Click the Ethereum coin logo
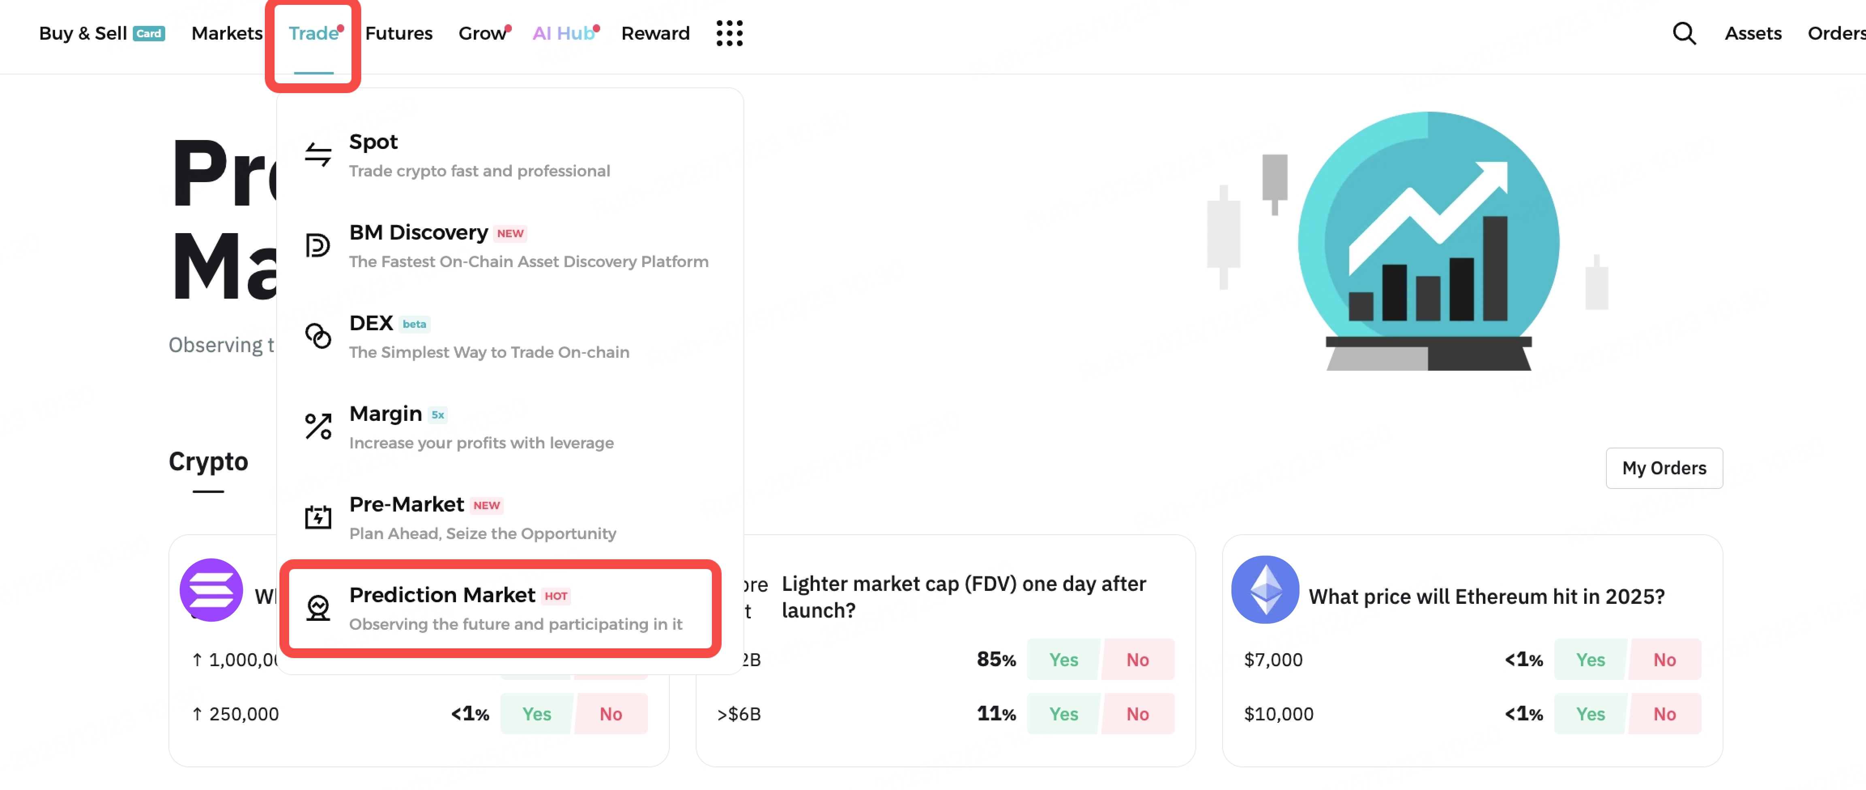Screen dimensions: 1866x790 tap(1265, 589)
